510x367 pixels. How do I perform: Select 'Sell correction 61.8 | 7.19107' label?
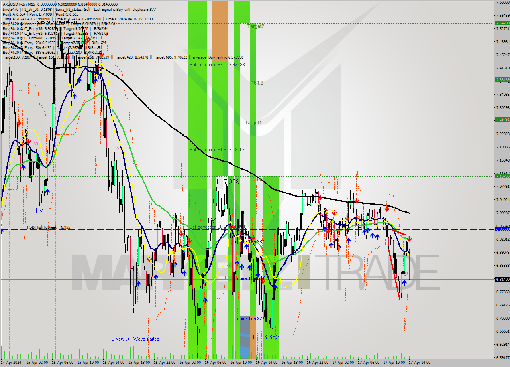tap(217, 150)
